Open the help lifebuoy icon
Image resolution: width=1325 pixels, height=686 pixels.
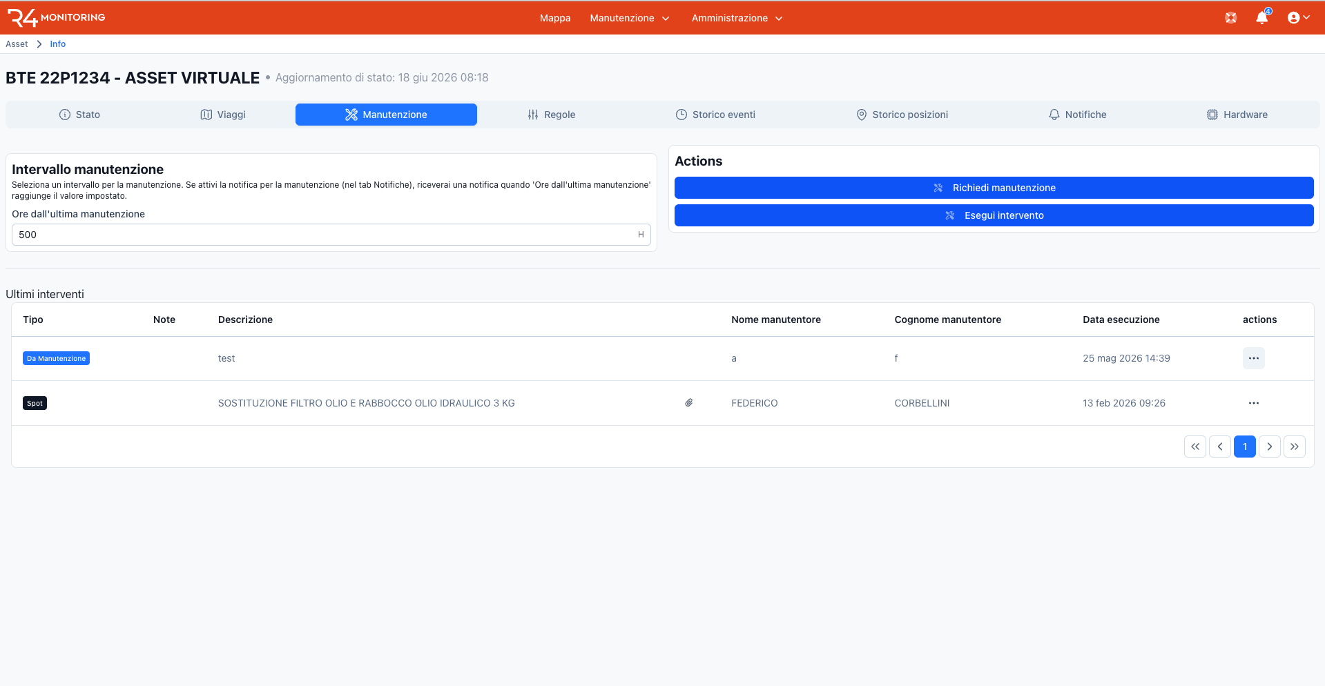tap(1231, 18)
